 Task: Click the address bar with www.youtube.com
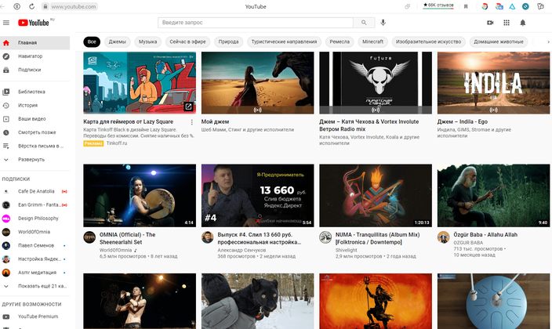74,6
